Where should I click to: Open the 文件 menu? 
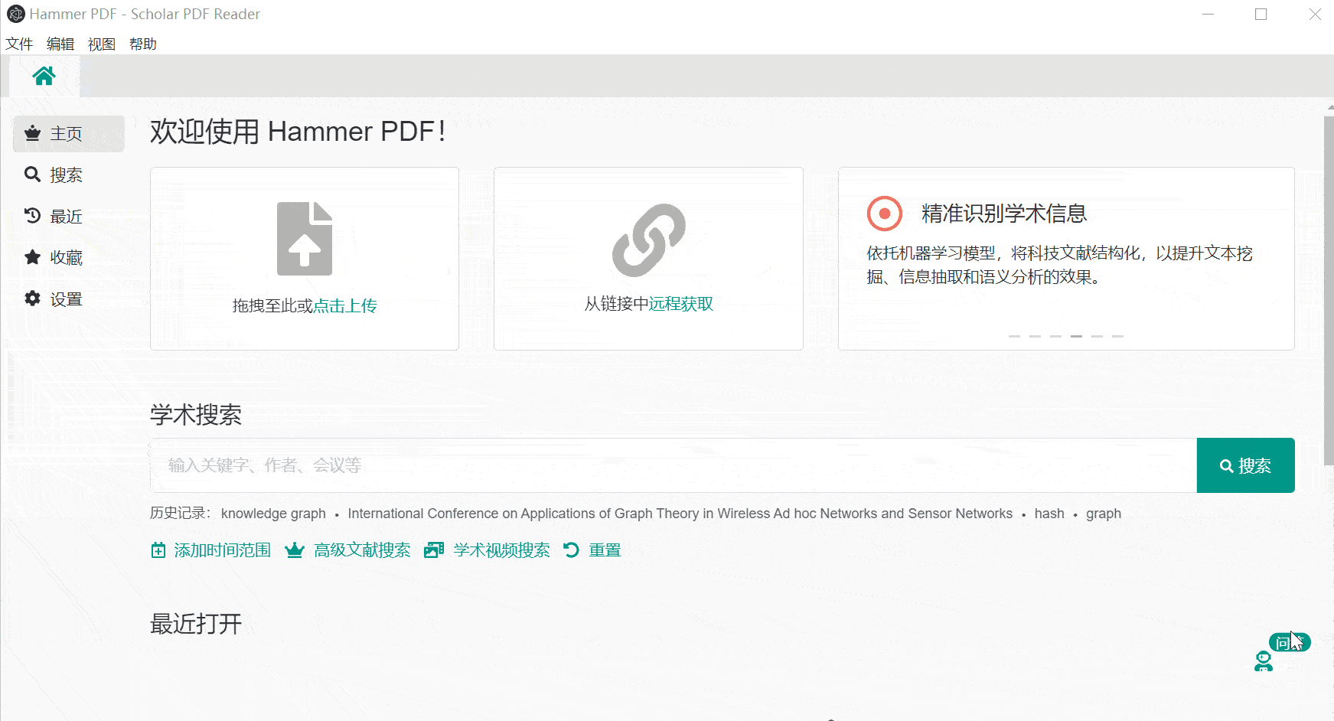pyautogui.click(x=19, y=44)
